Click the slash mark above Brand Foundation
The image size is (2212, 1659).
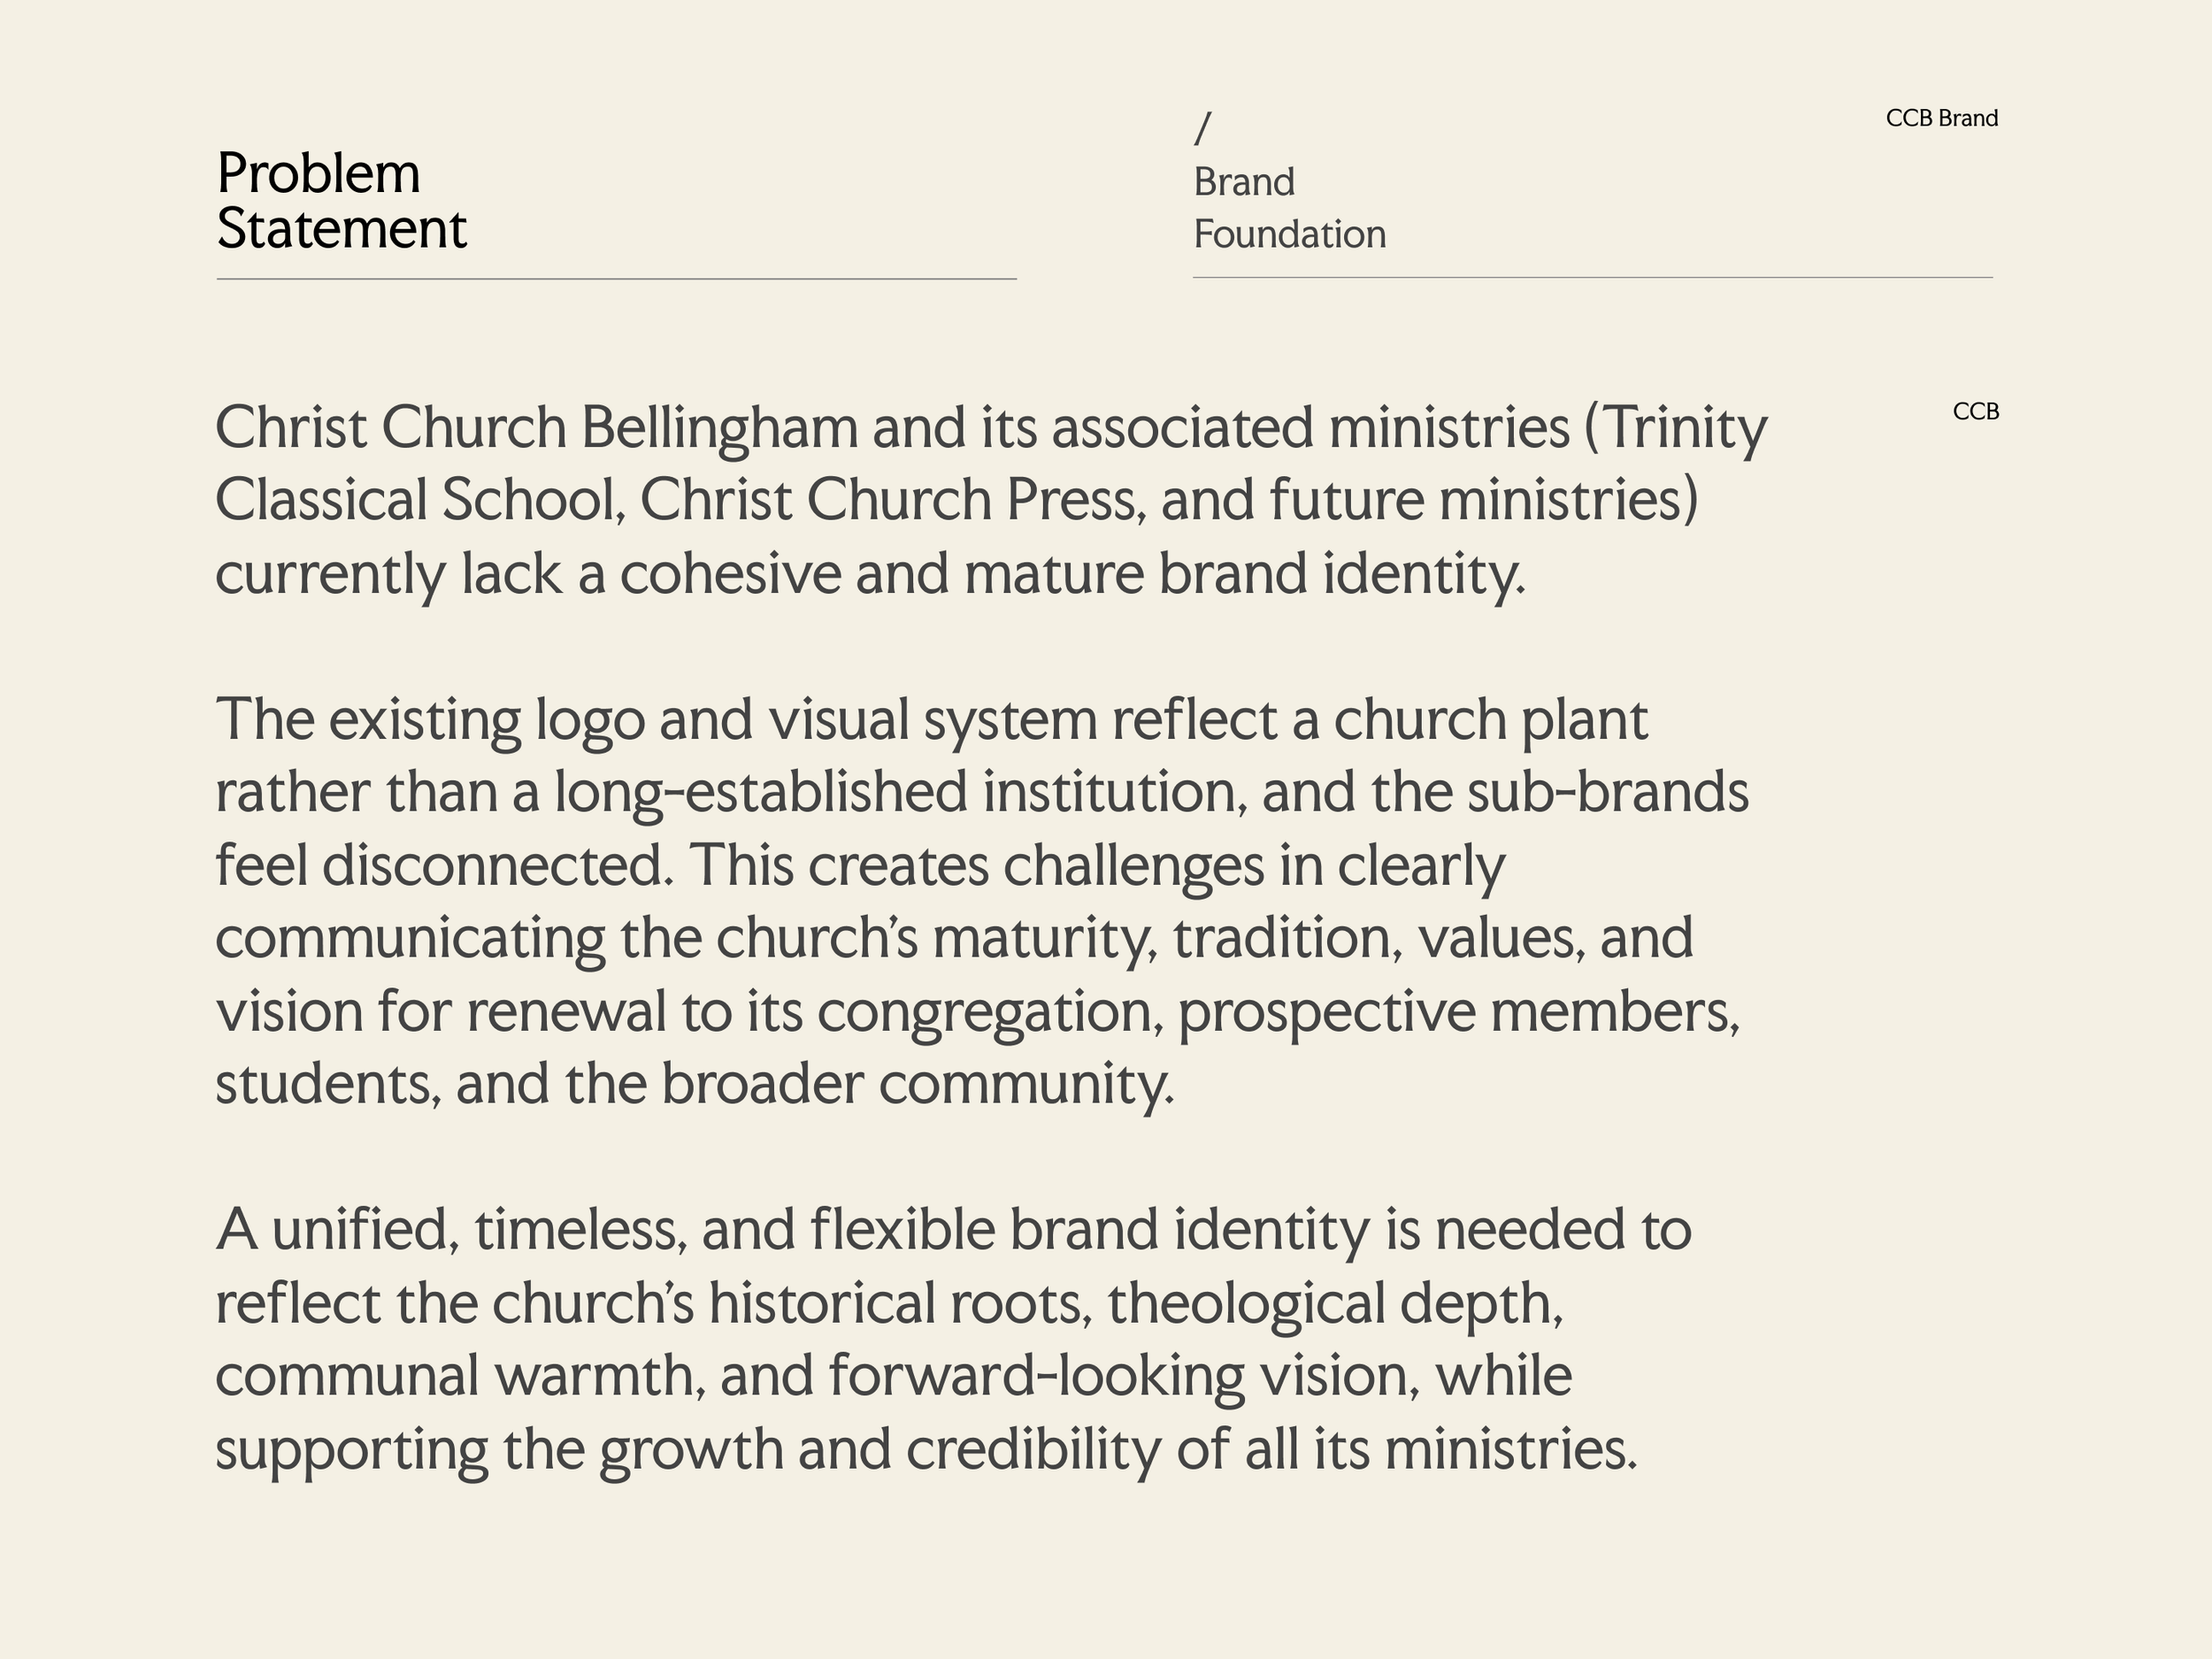pyautogui.click(x=1203, y=128)
